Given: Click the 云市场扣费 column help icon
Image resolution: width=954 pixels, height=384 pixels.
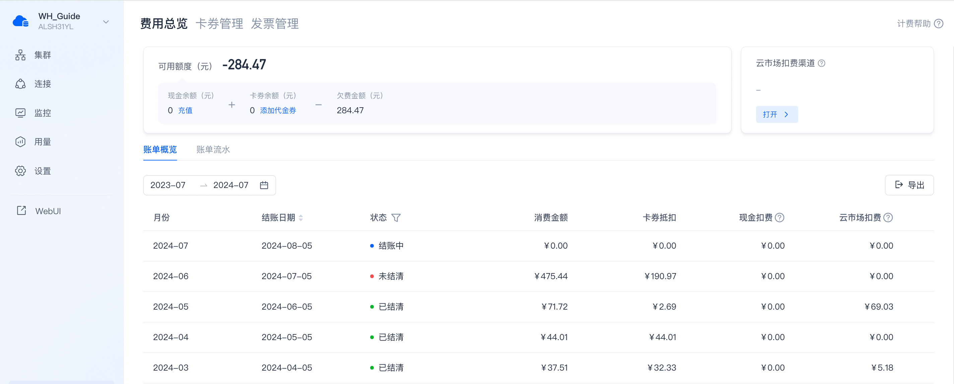Looking at the screenshot, I should click(x=888, y=218).
